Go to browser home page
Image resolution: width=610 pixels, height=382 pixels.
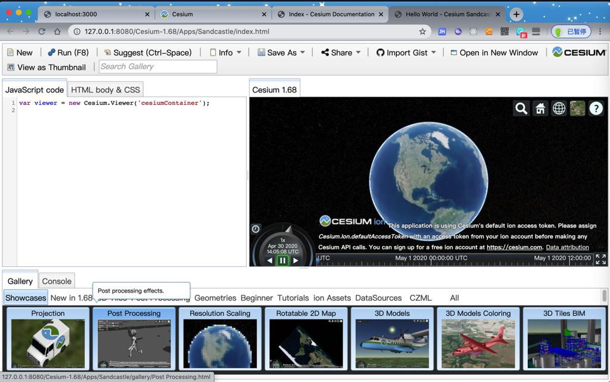point(57,32)
